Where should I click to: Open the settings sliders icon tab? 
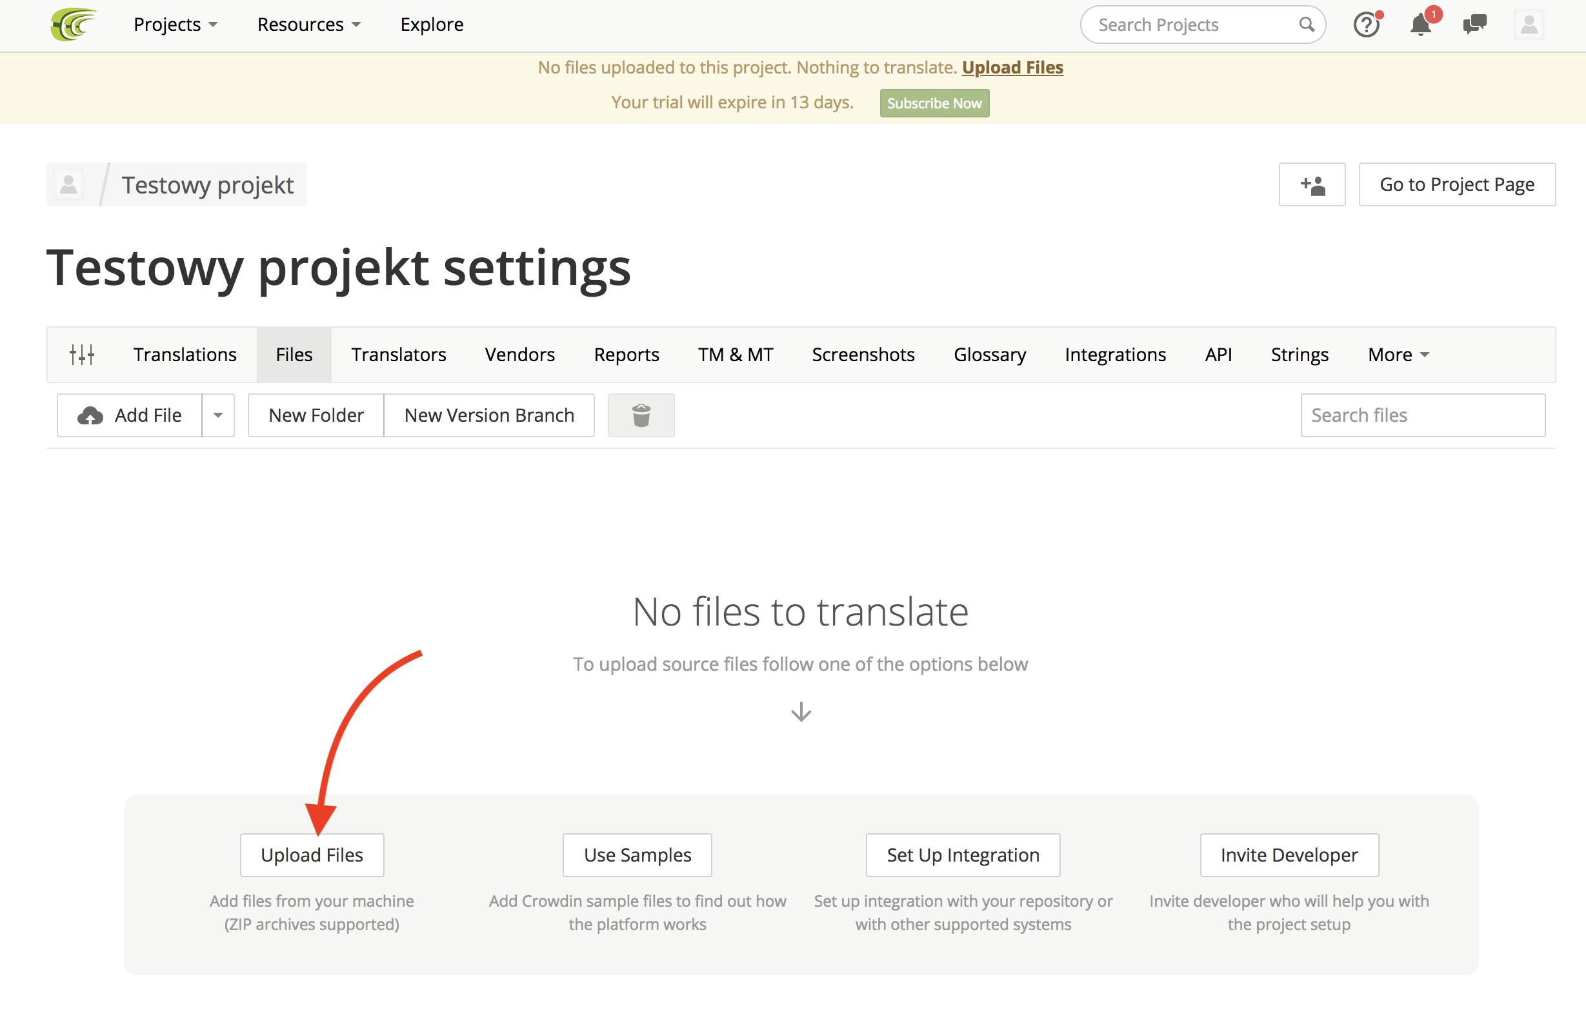point(82,355)
